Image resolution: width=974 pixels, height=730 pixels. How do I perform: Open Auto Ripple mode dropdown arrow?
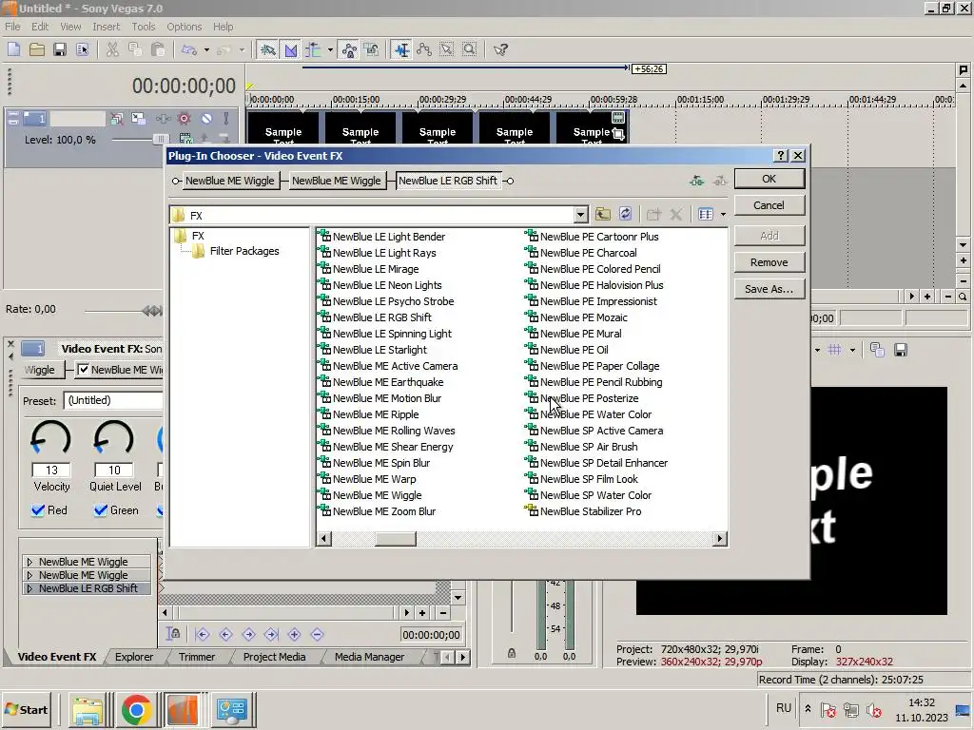click(330, 49)
